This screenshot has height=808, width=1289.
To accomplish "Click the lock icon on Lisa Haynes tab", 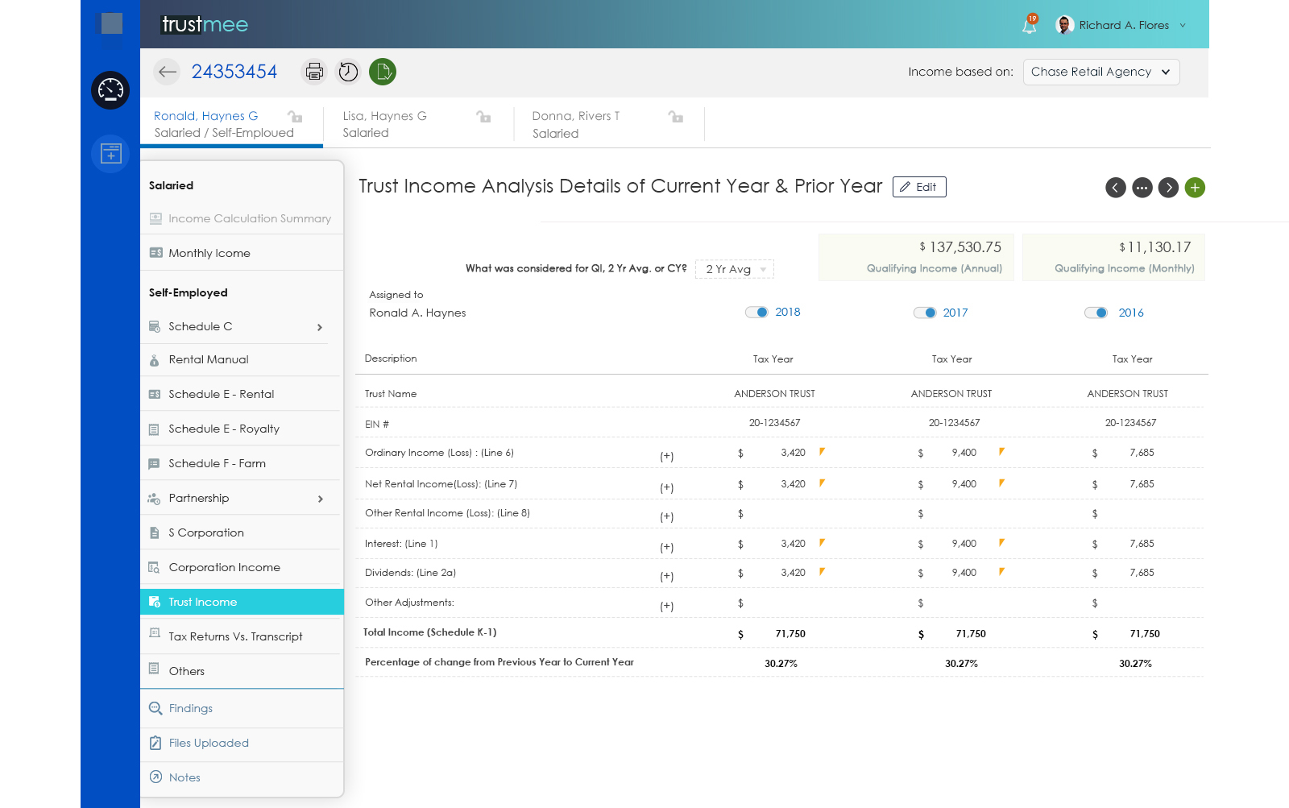I will click(x=483, y=116).
